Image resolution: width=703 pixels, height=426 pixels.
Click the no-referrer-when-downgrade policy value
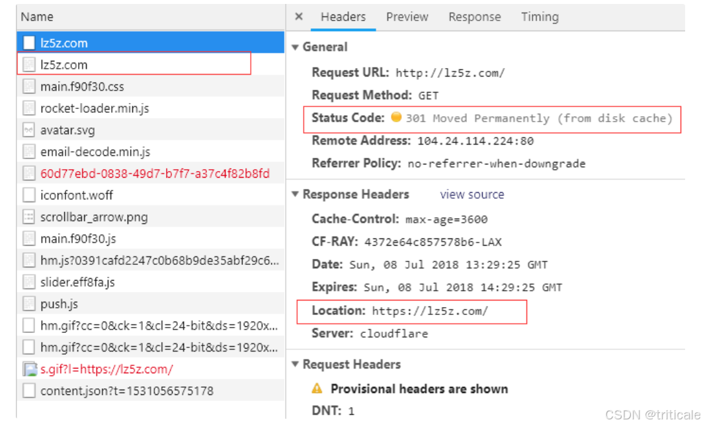click(496, 164)
